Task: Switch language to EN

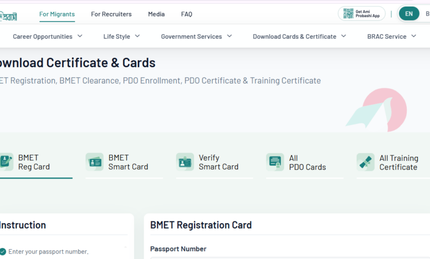Action: point(409,14)
